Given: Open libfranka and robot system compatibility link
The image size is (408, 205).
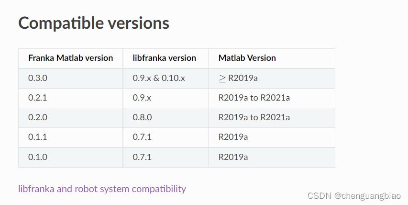Looking at the screenshot, I should (102, 189).
